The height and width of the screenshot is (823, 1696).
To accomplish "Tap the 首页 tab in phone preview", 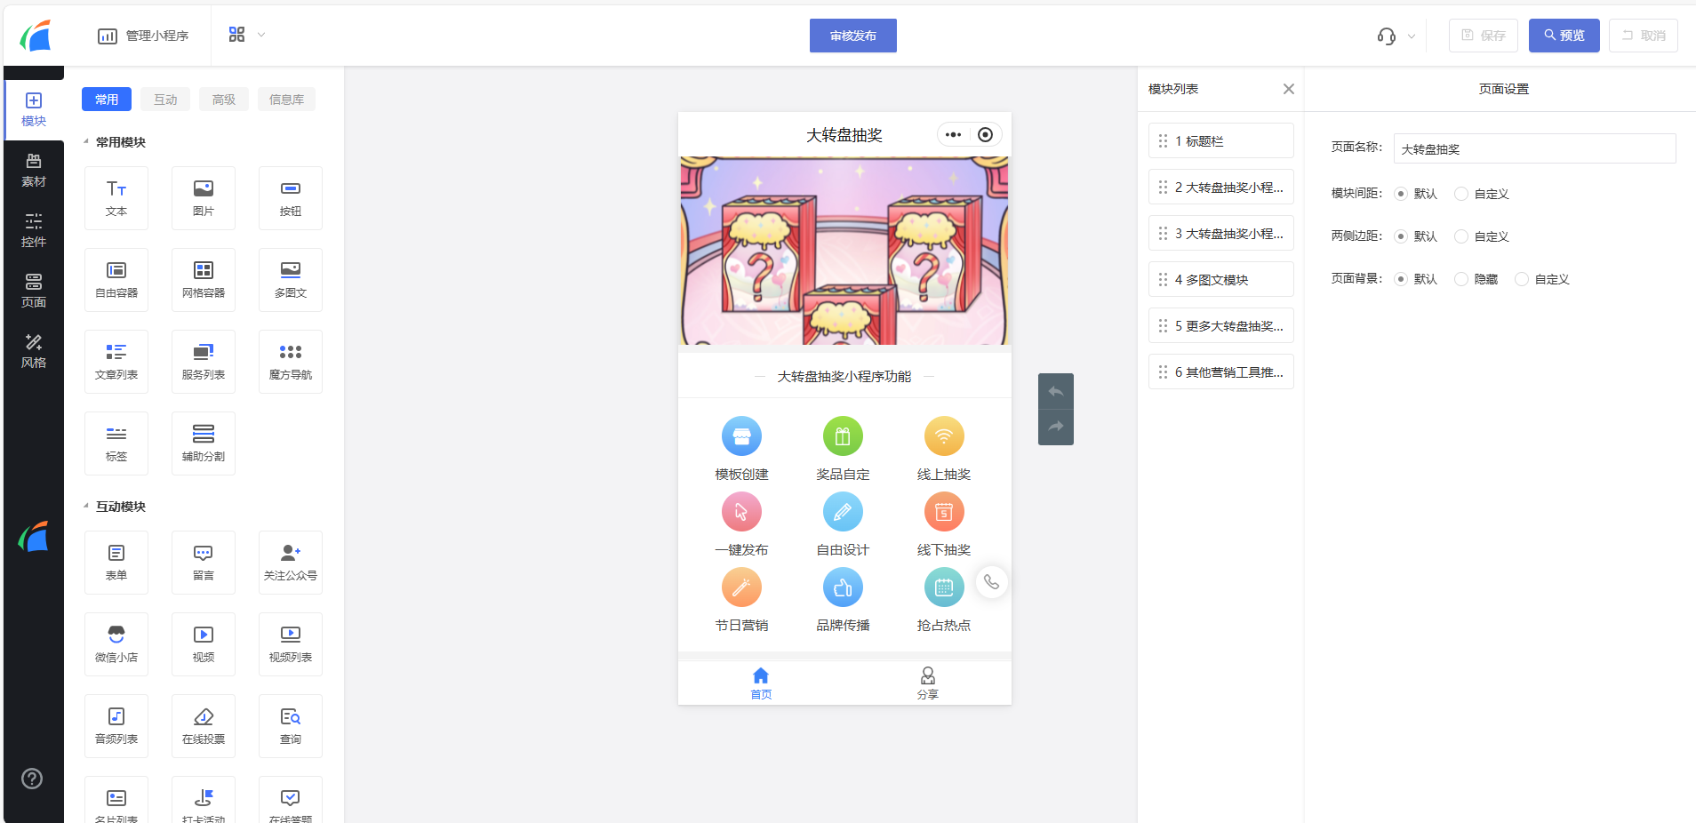I will tap(761, 683).
